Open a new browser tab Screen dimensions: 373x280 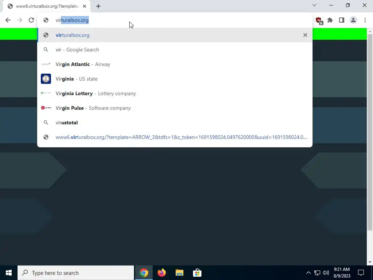point(98,7)
